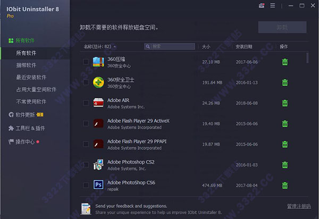Click the Adobe AIR red box icon

98,103
